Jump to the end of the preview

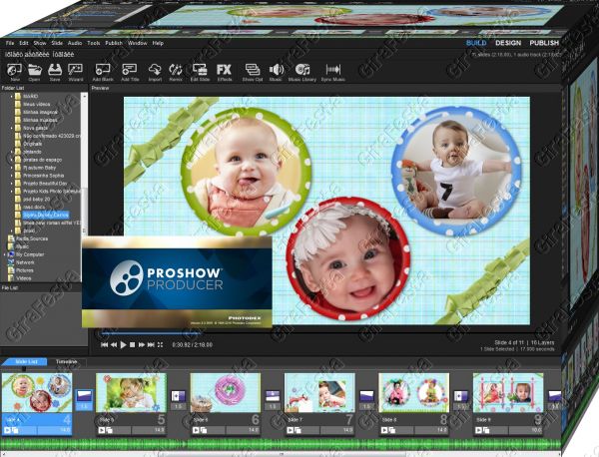pos(151,345)
